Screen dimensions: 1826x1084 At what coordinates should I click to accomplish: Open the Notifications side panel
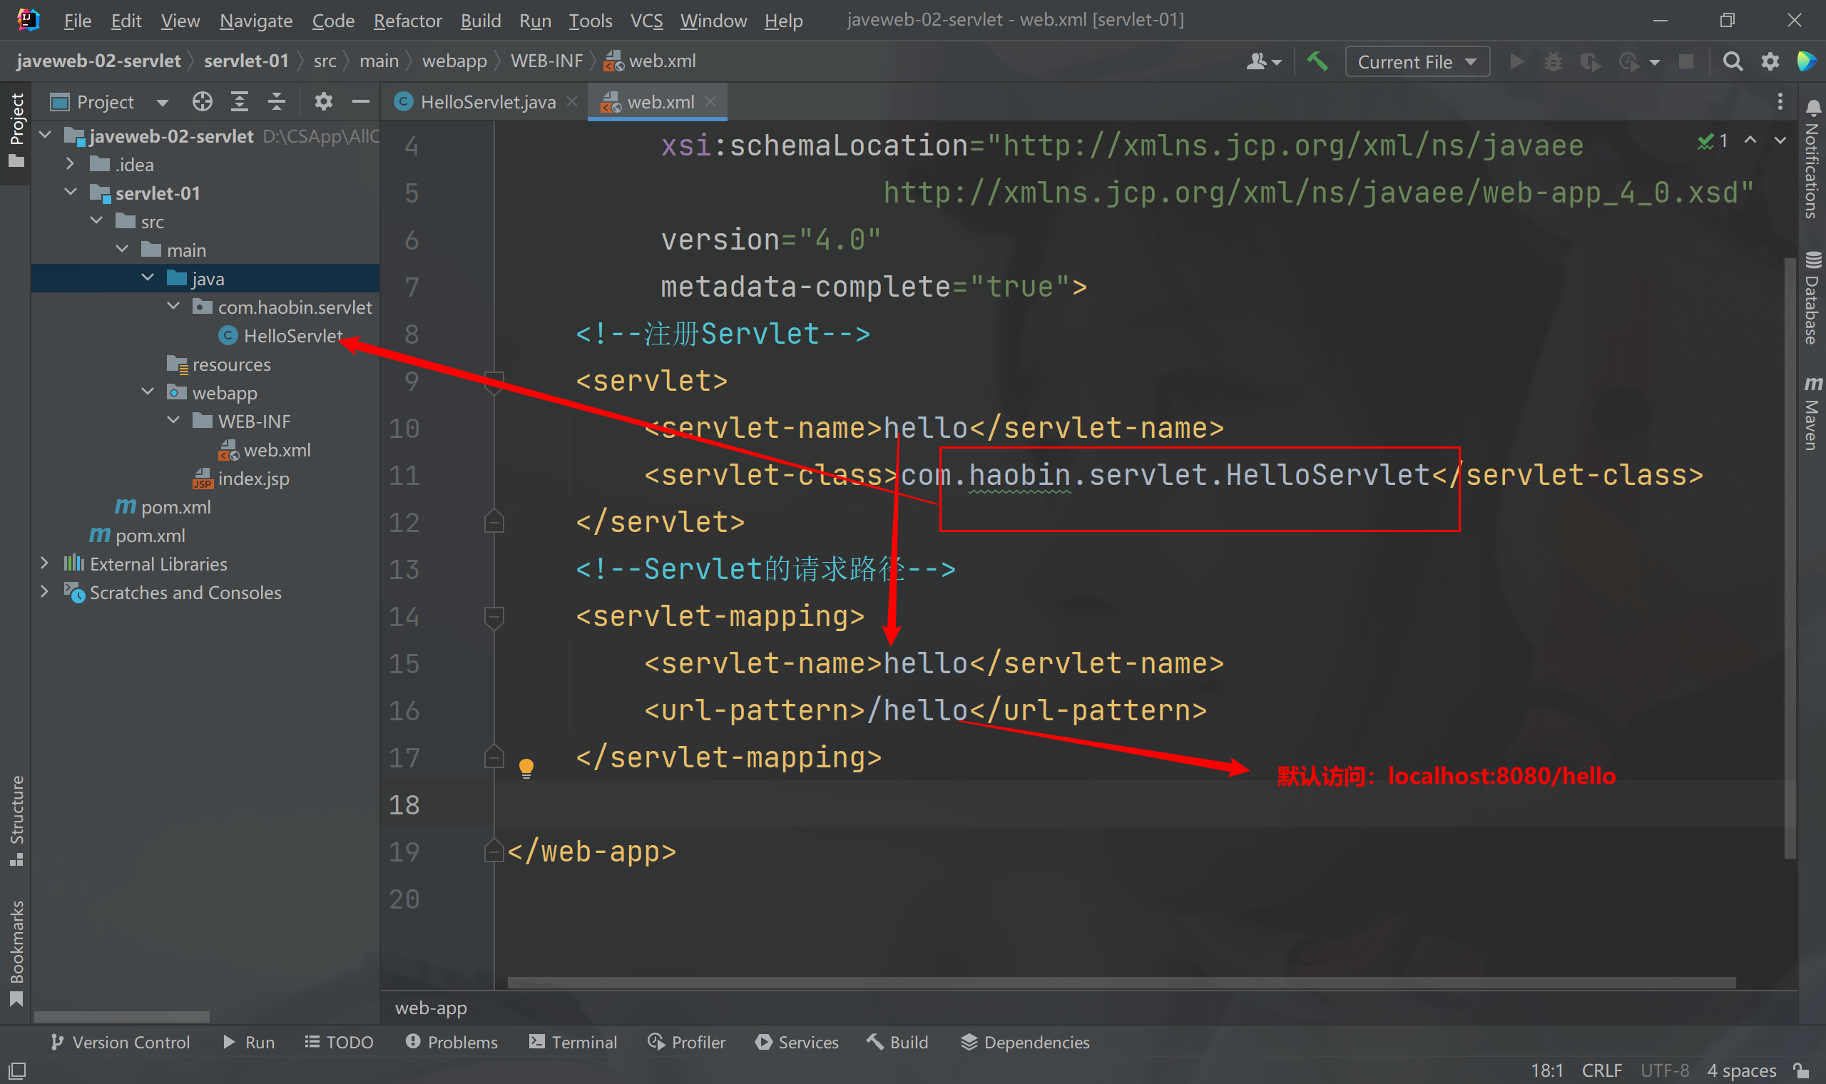[x=1812, y=158]
